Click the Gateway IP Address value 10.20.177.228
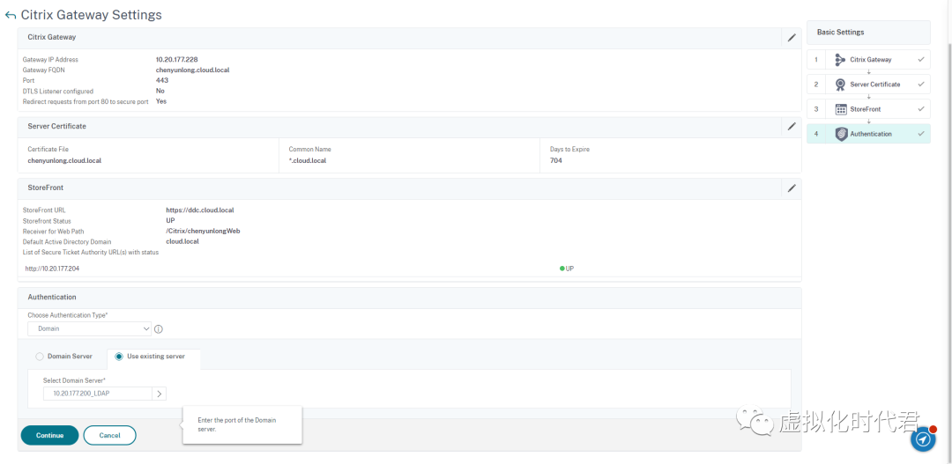This screenshot has height=464, width=952. [x=176, y=60]
